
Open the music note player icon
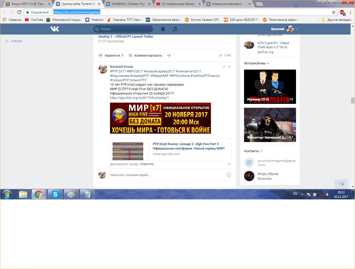[x=175, y=29]
